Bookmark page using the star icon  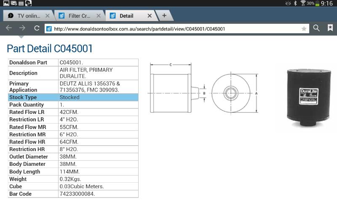(304, 29)
